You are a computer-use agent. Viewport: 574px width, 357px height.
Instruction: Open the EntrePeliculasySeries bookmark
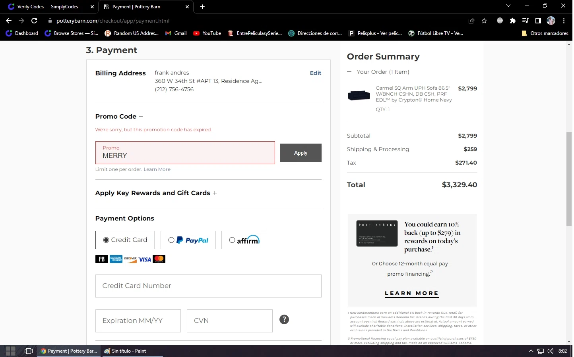(x=255, y=33)
